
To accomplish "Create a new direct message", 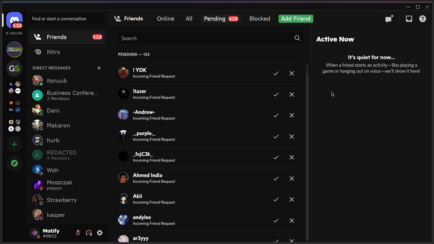I will click(390, 19).
